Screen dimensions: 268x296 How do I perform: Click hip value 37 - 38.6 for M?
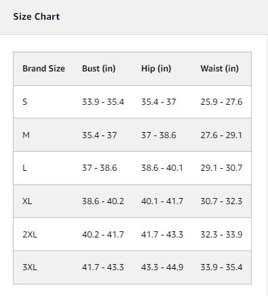pyautogui.click(x=159, y=135)
